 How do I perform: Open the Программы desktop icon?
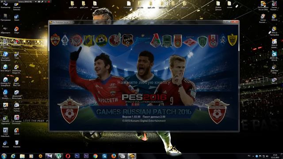[x=5, y=18]
